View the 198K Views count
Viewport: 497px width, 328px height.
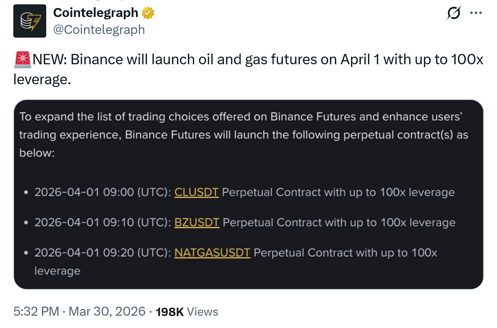tap(187, 312)
